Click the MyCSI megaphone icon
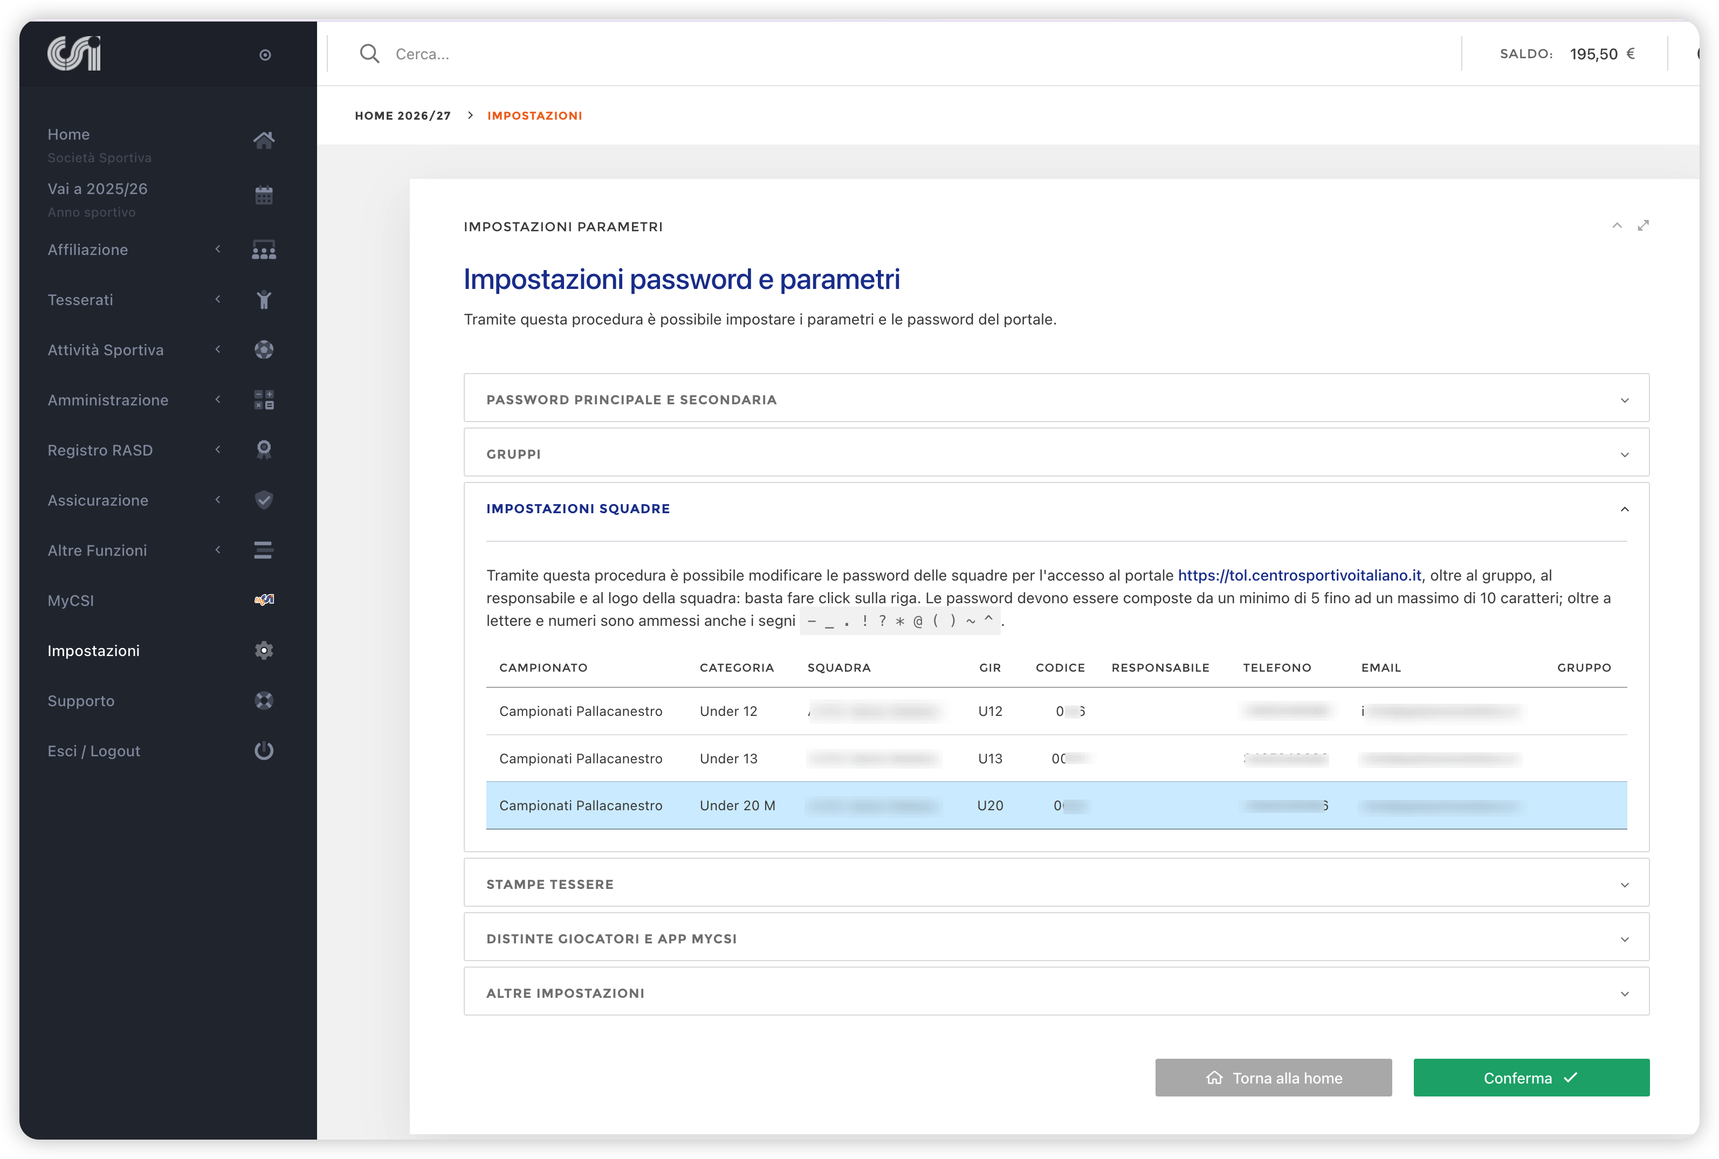 pos(264,599)
